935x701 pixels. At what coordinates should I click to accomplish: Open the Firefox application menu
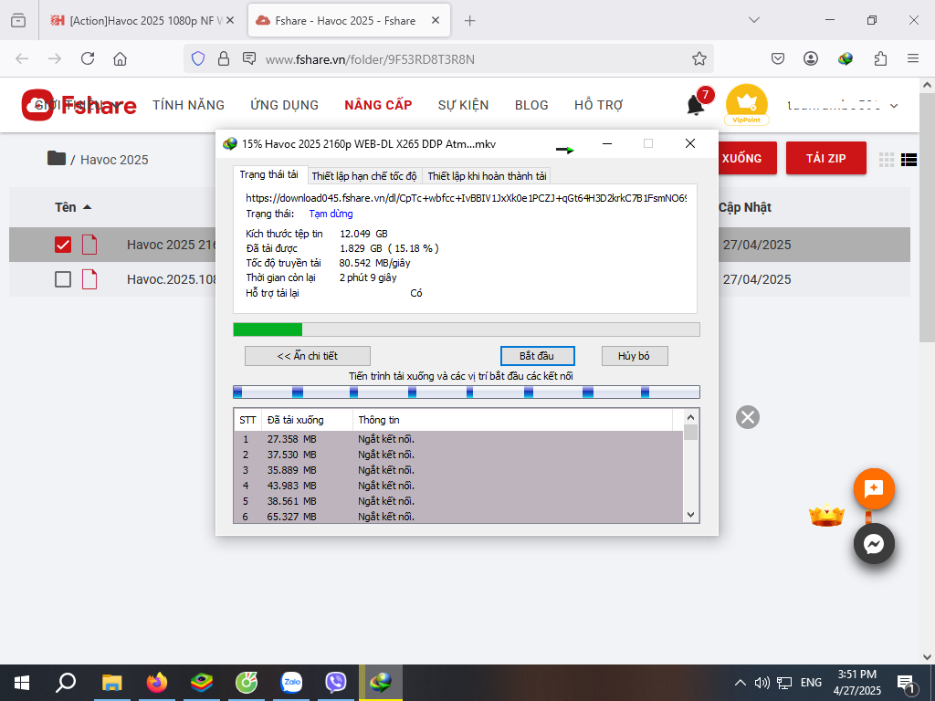(913, 58)
